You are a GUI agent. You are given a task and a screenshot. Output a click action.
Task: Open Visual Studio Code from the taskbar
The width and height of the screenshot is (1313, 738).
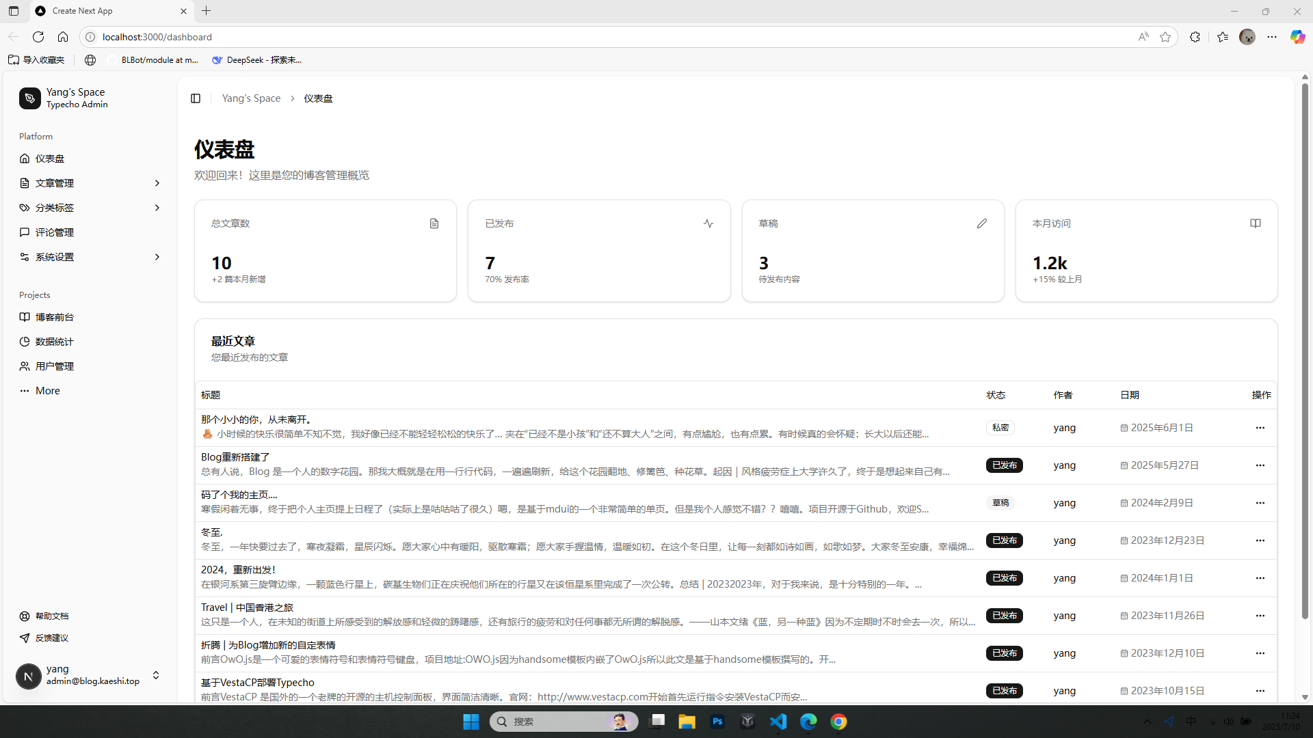[778, 722]
